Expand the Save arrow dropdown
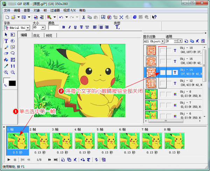 (29, 17)
